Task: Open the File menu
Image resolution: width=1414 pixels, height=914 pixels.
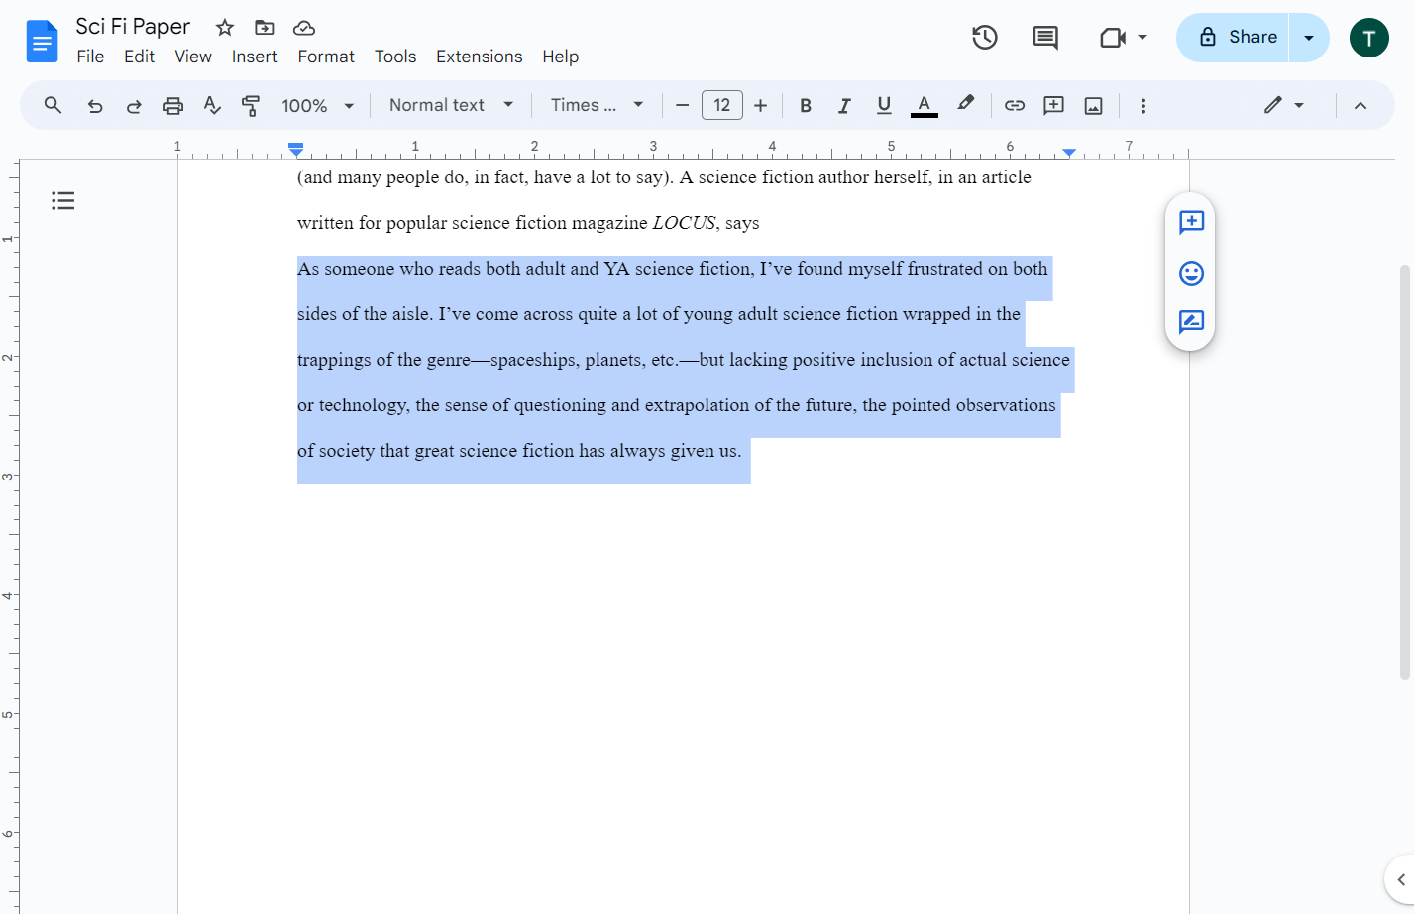Action: [90, 57]
